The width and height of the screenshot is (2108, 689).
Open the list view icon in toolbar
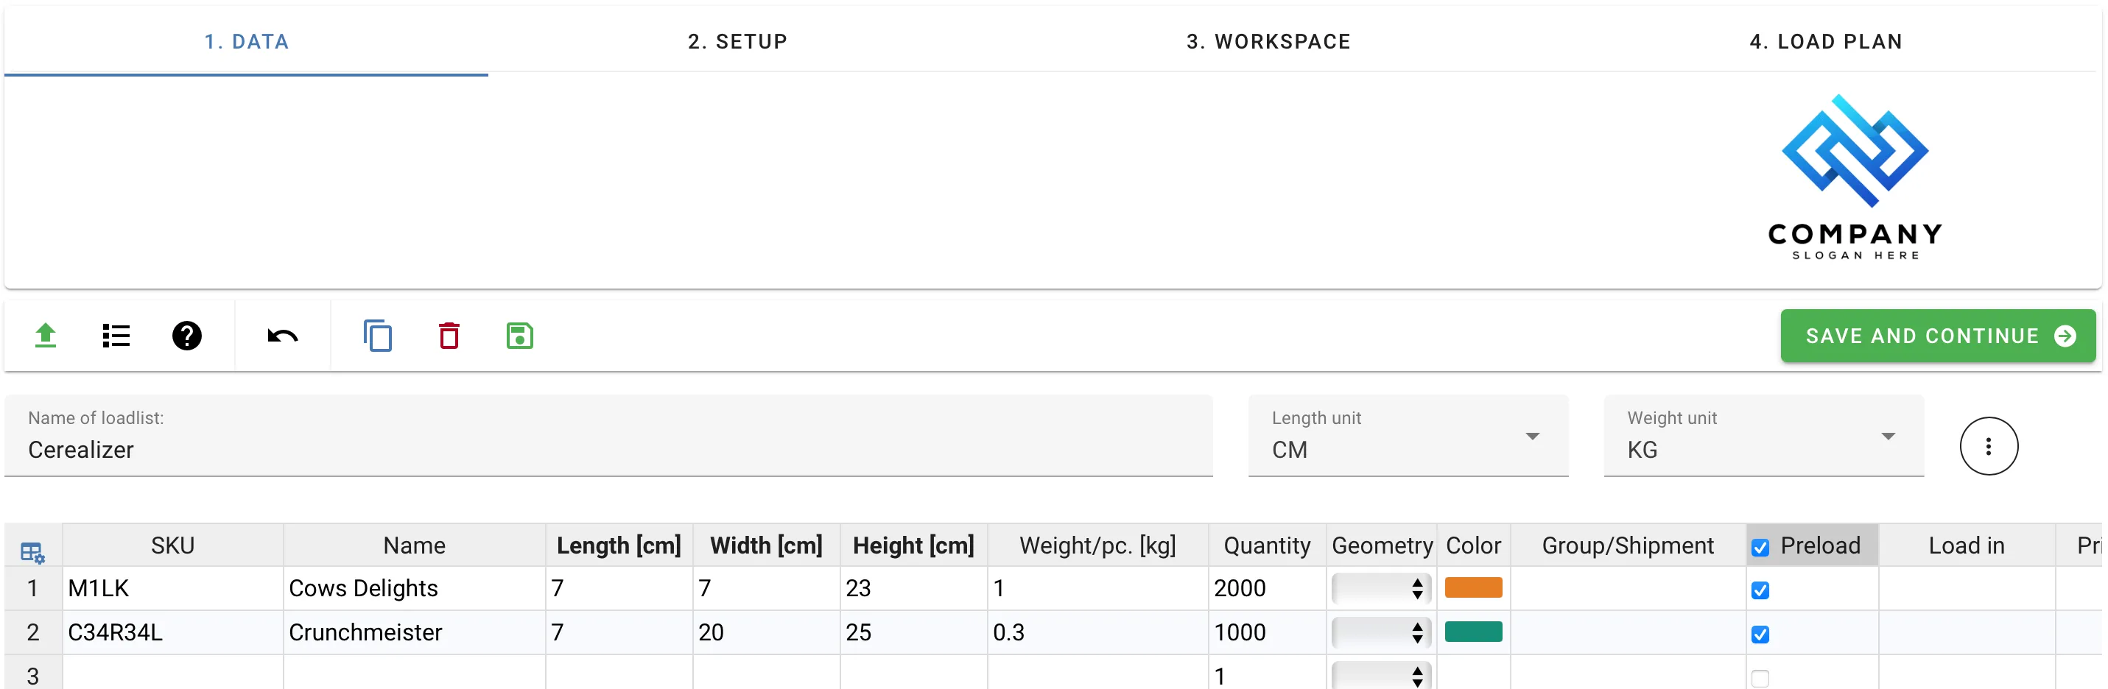coord(116,336)
